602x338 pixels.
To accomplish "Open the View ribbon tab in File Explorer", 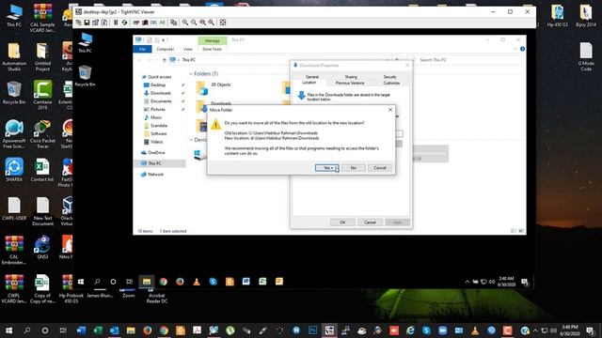I will [x=188, y=49].
